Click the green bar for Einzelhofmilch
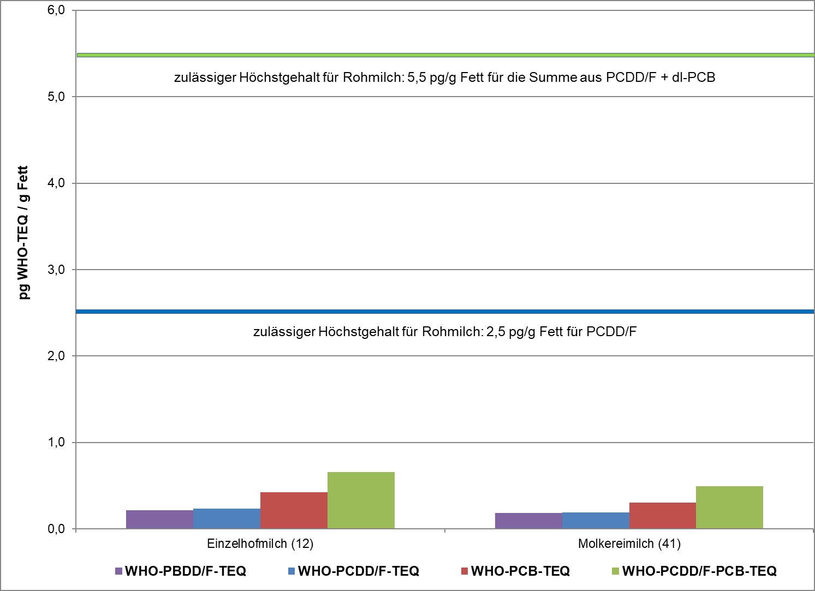Screen dimensions: 815x591 pos(361,500)
